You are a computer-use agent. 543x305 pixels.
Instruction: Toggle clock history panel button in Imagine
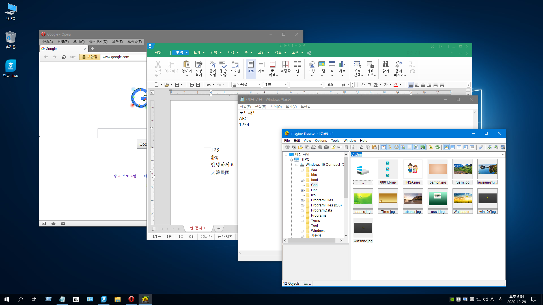[397, 147]
